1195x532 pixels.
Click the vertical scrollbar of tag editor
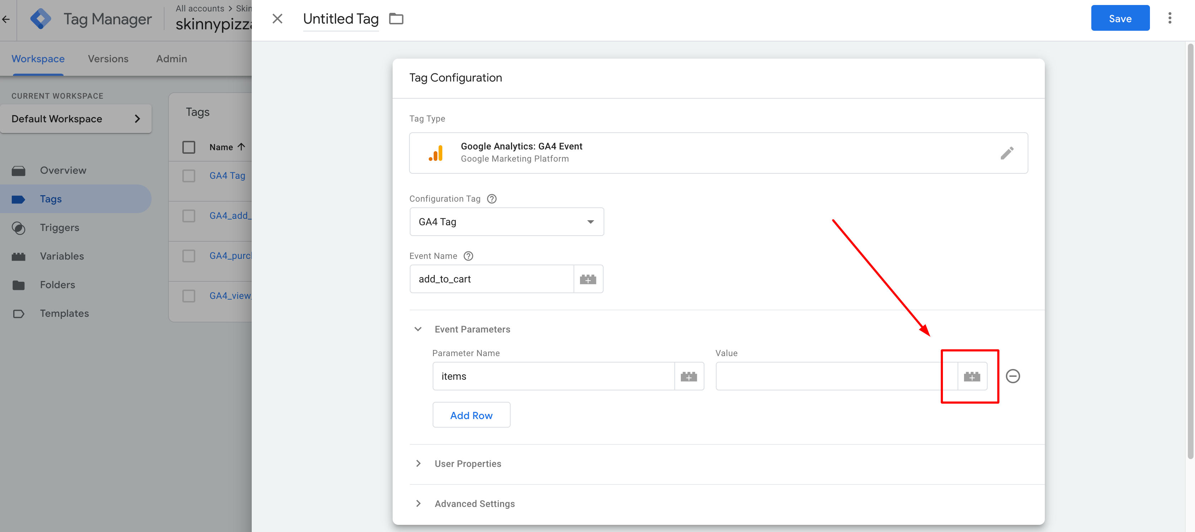tap(1190, 251)
